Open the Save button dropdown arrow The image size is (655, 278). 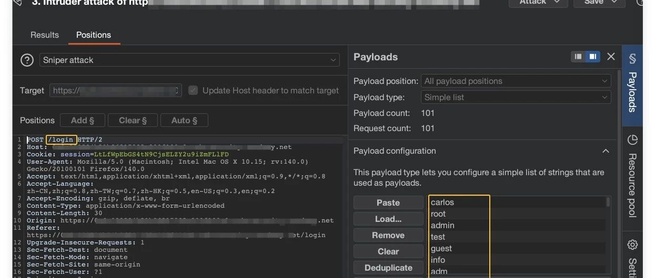(615, 2)
